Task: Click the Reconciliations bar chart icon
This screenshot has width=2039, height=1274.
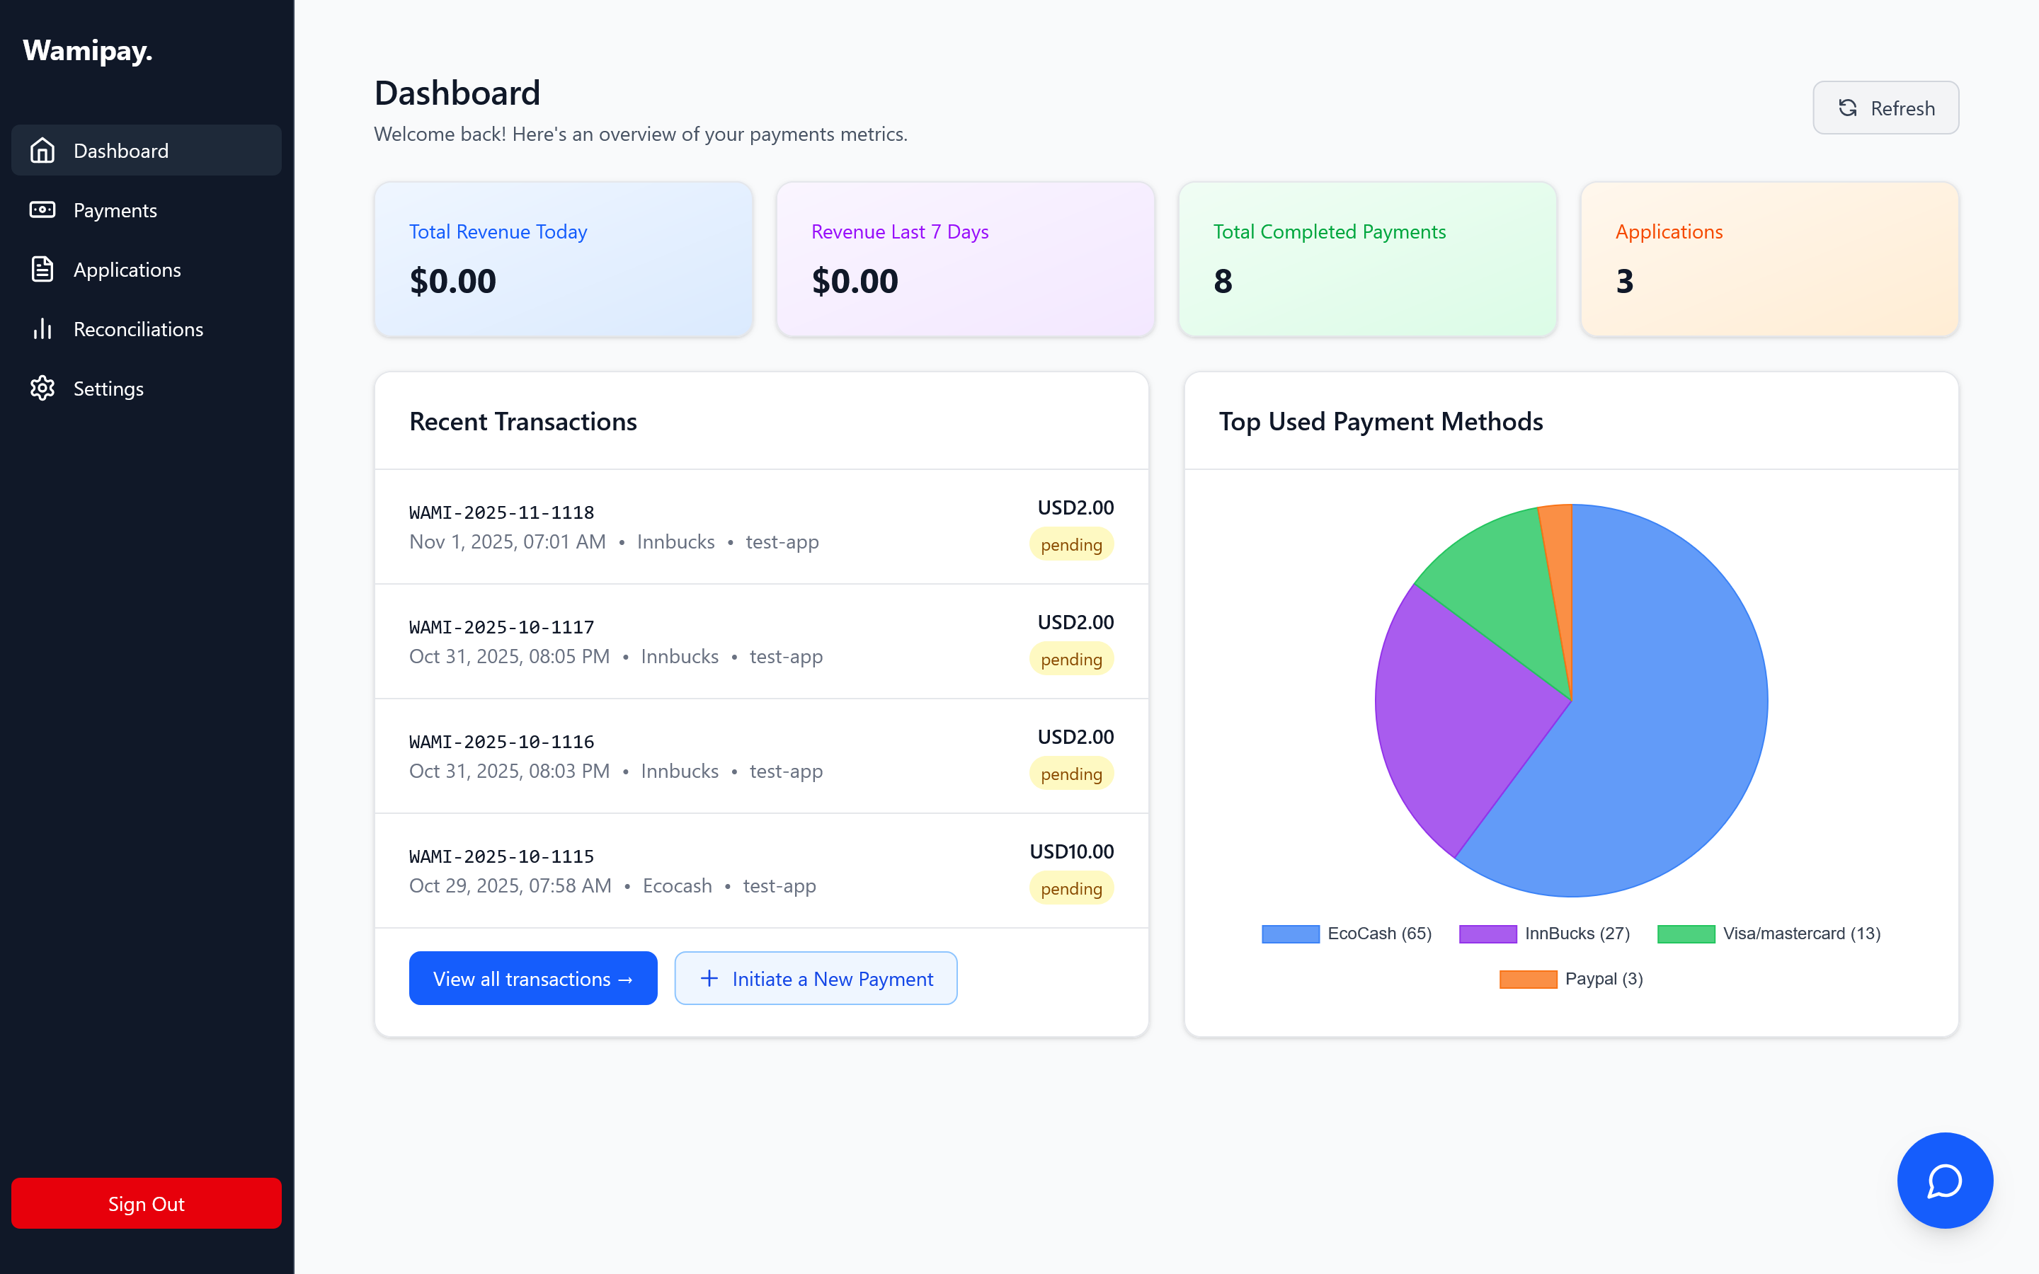Action: click(42, 328)
